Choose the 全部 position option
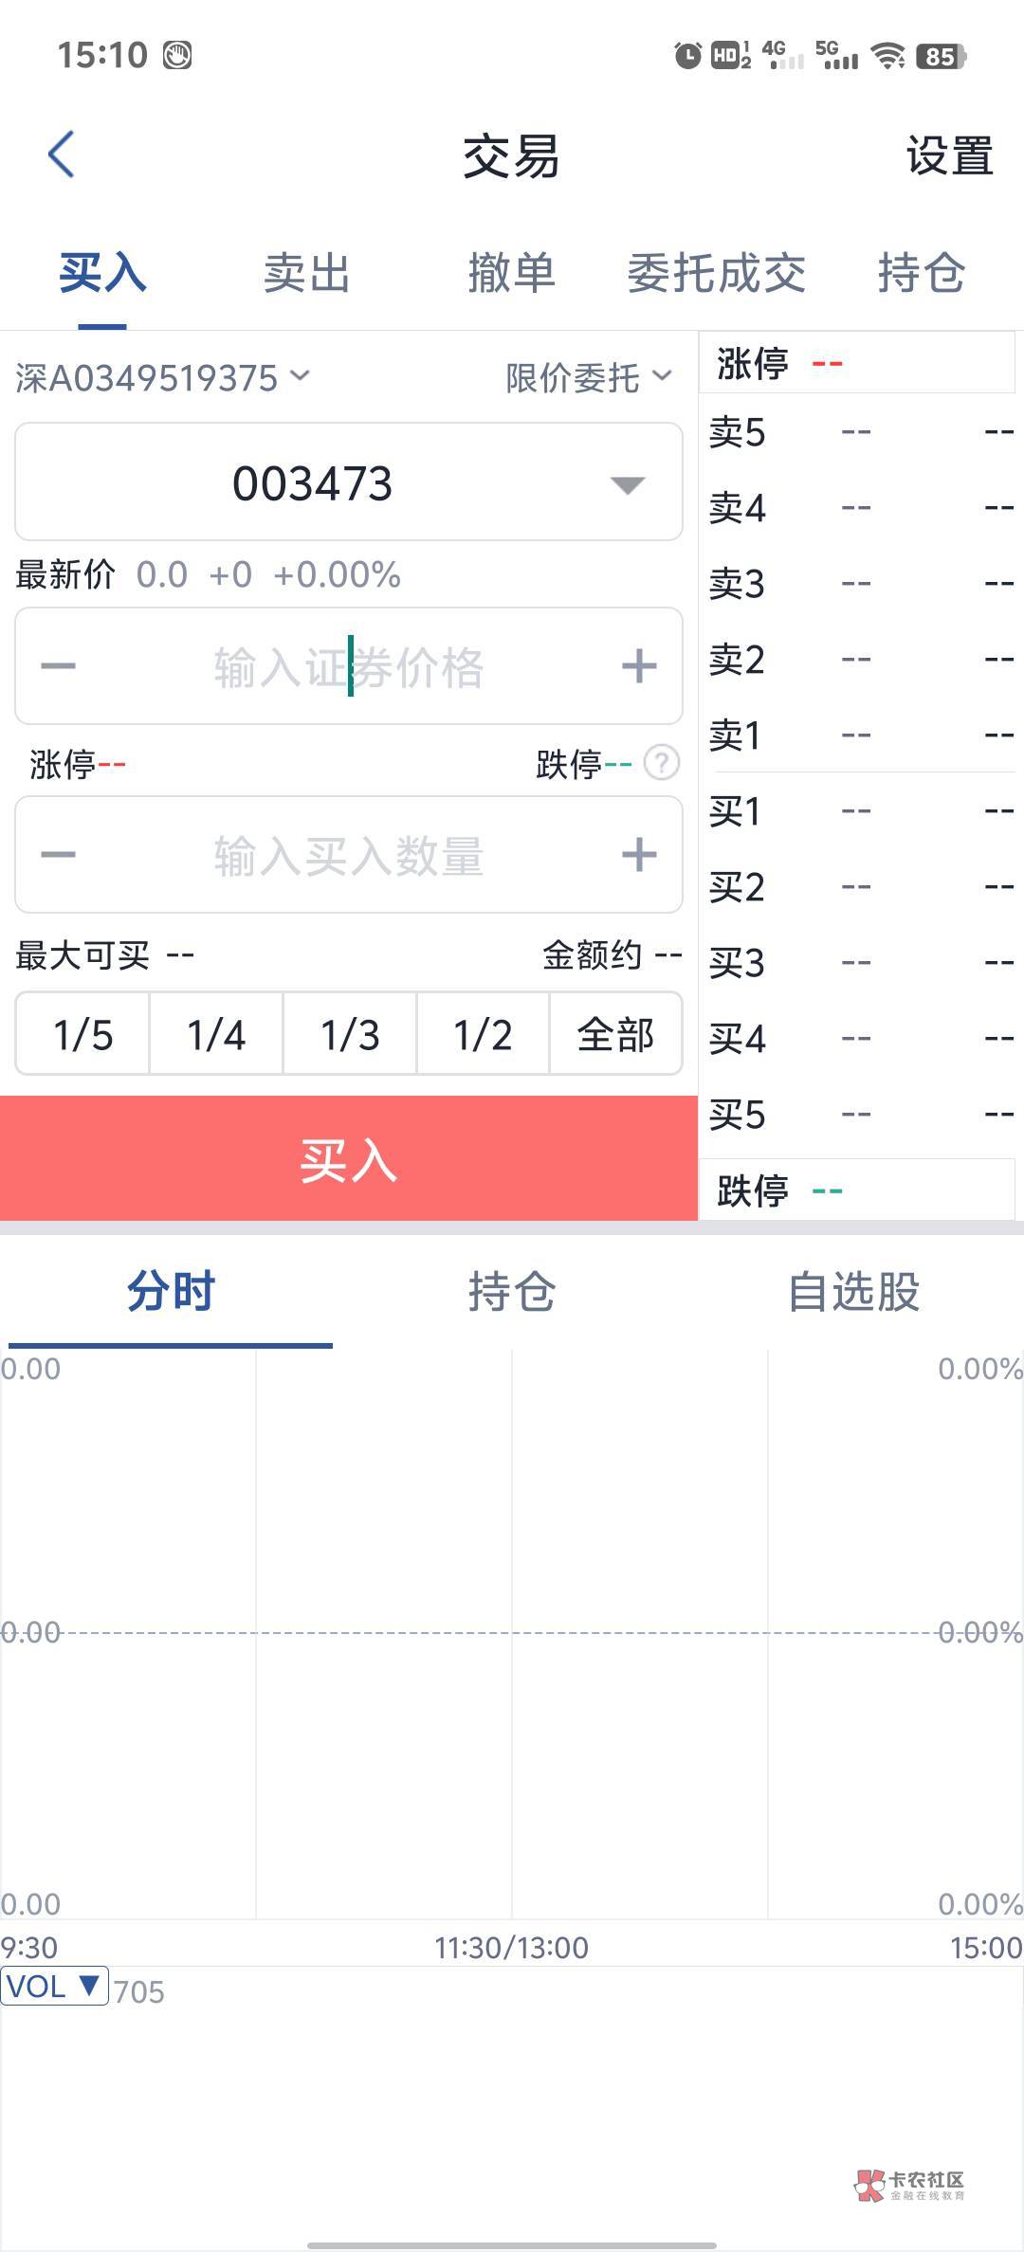The height and width of the screenshot is (2252, 1024). pos(615,1034)
